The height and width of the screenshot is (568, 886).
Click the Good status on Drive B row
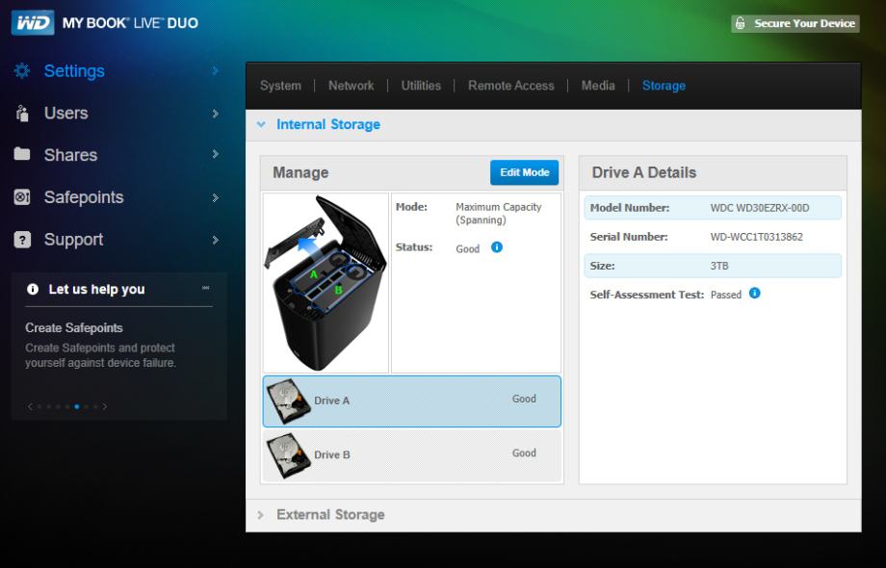(524, 452)
